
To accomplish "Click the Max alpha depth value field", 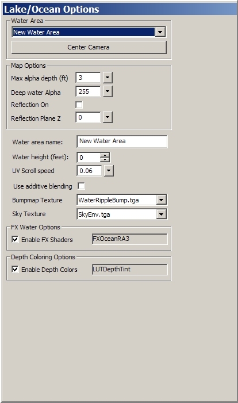I will point(88,78).
